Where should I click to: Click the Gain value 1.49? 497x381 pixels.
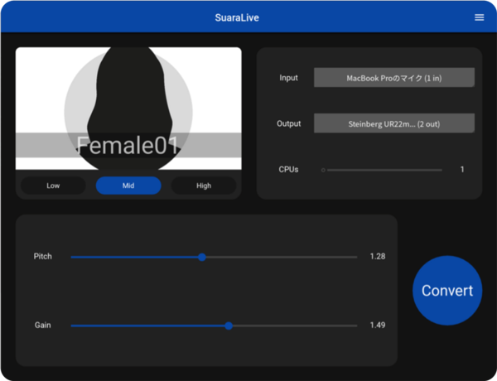[377, 326]
